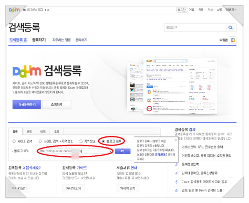The width and height of the screenshot is (249, 203).
Task: Click the blue 확인 button
Action: [x=122, y=151]
